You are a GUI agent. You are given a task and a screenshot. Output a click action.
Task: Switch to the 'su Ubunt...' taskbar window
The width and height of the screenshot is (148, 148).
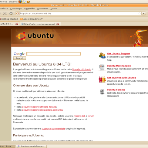(x=8, y=147)
